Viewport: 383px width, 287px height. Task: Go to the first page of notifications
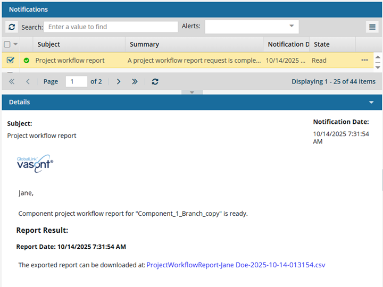coord(12,81)
